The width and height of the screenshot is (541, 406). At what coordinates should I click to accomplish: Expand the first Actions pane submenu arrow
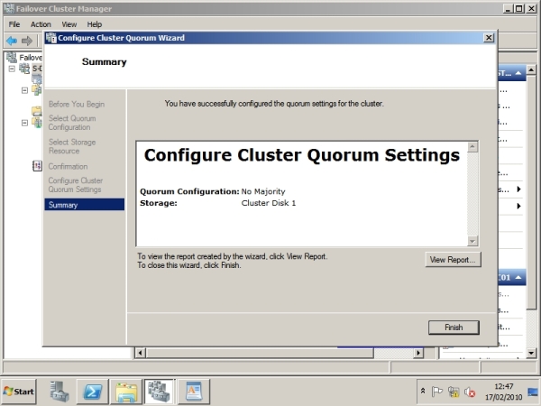pyautogui.click(x=519, y=189)
